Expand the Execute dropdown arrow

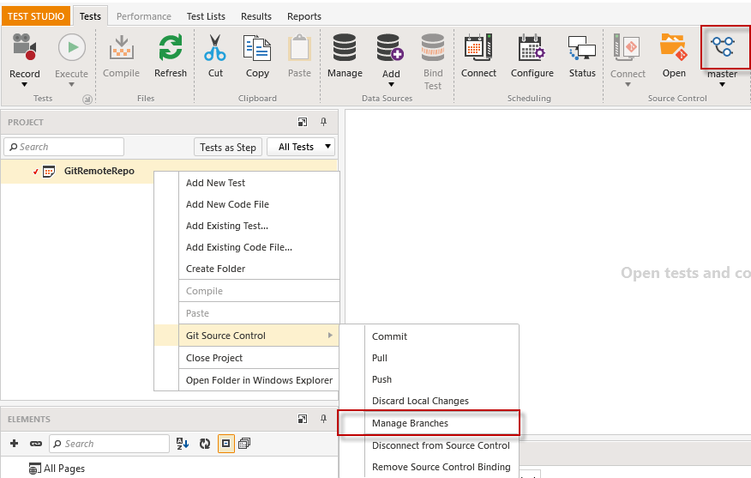click(71, 85)
